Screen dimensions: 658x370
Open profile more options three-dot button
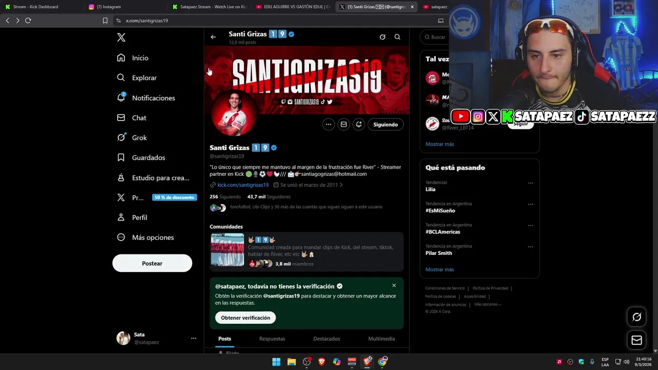(x=328, y=124)
